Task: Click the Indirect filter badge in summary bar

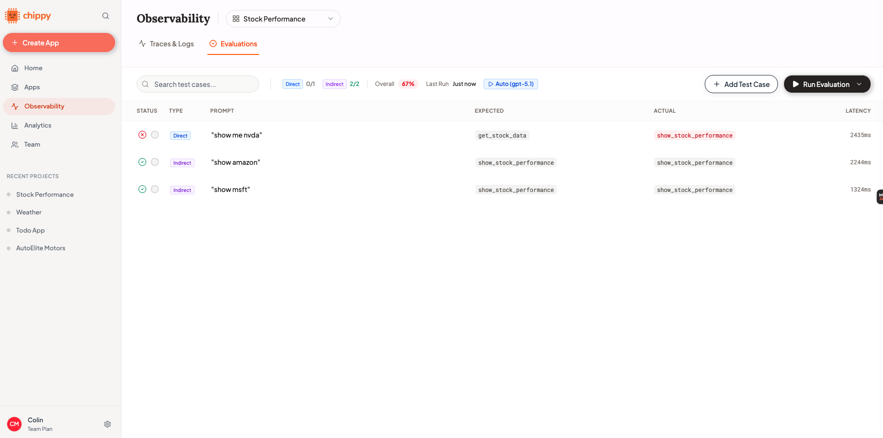Action: pos(334,84)
